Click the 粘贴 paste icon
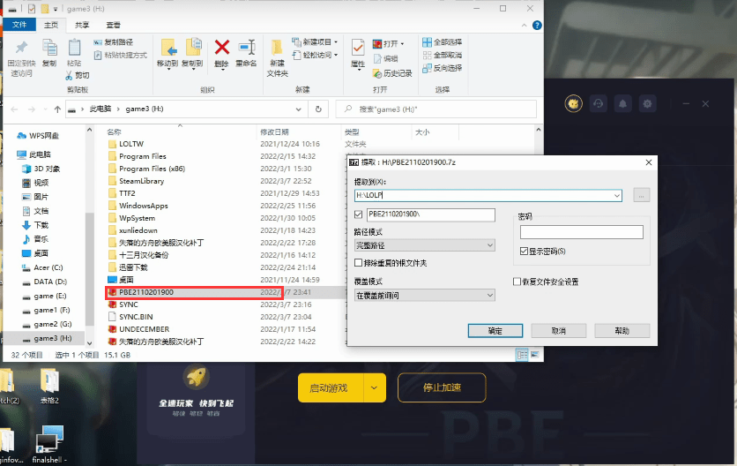This screenshot has height=466, width=737. 74,48
